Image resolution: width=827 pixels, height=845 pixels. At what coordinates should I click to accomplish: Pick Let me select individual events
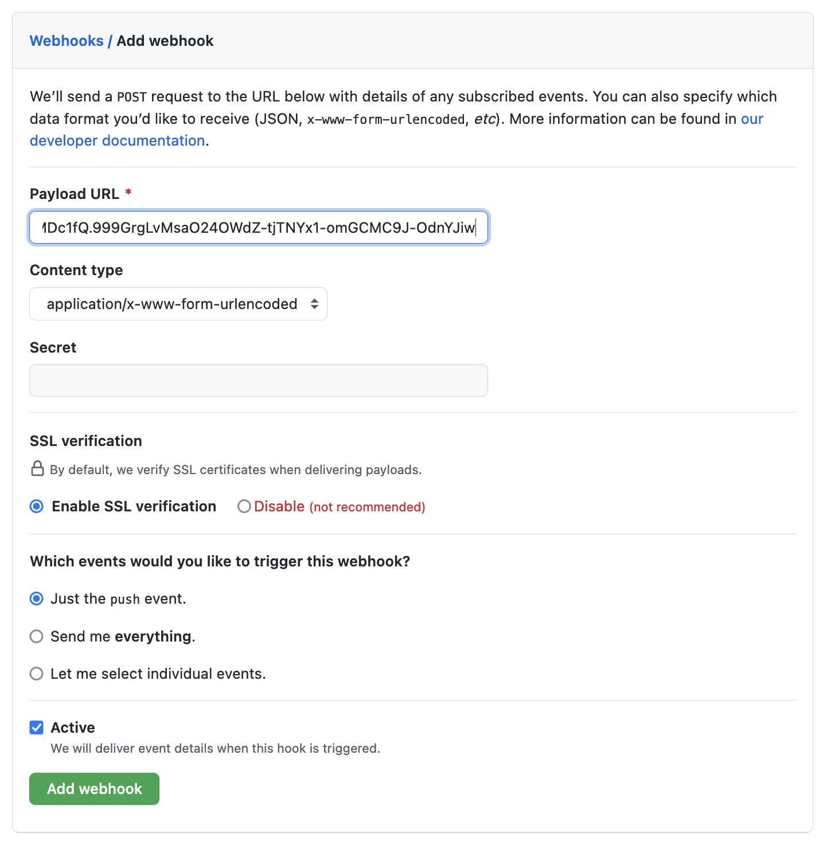click(x=37, y=674)
